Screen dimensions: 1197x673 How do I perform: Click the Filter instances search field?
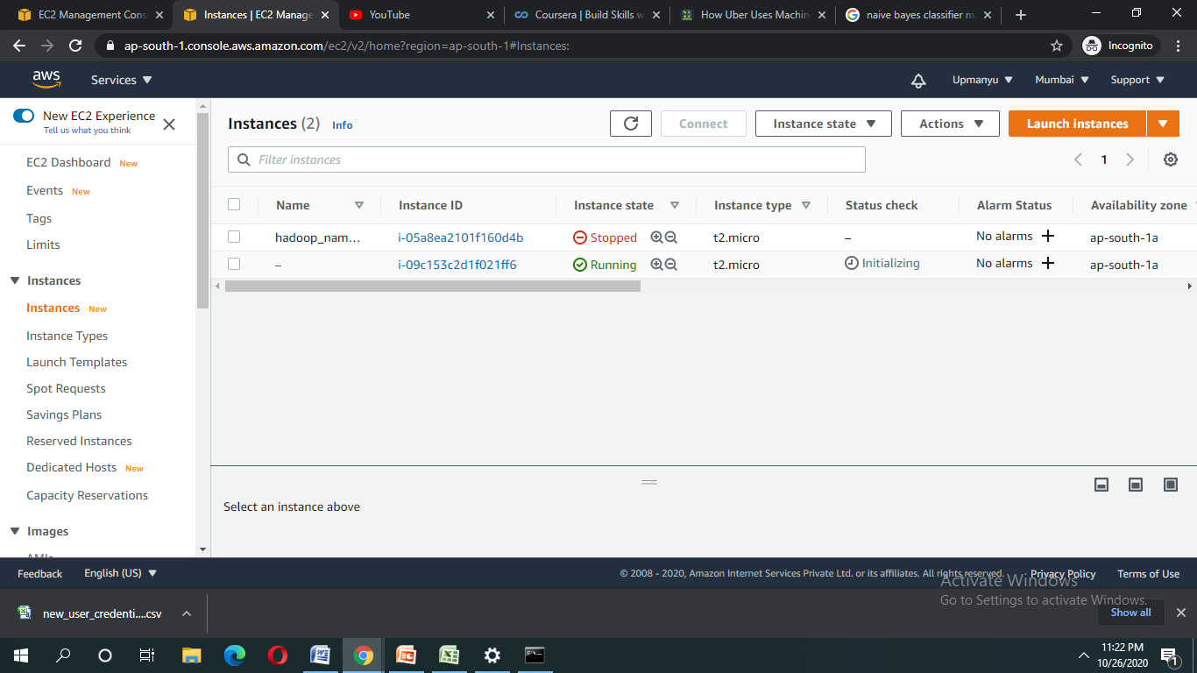tap(547, 159)
